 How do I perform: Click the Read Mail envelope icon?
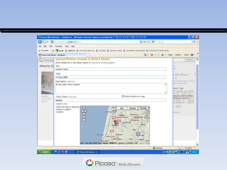coord(158,55)
